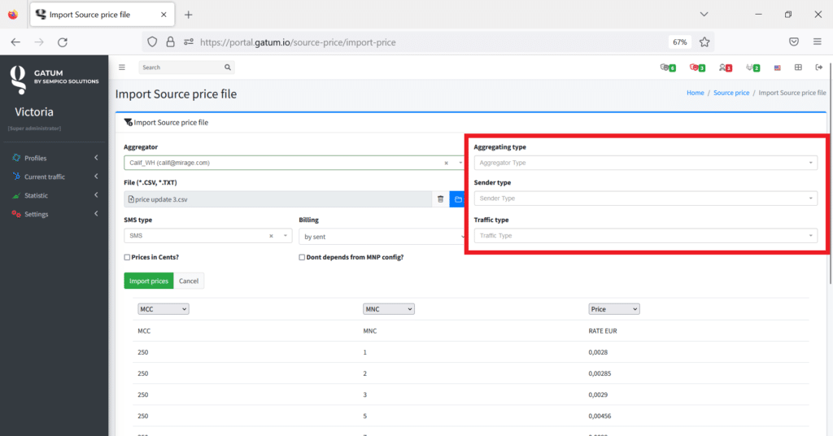The image size is (833, 436).
Task: Expand the Profiles sidebar menu
Action: point(55,158)
